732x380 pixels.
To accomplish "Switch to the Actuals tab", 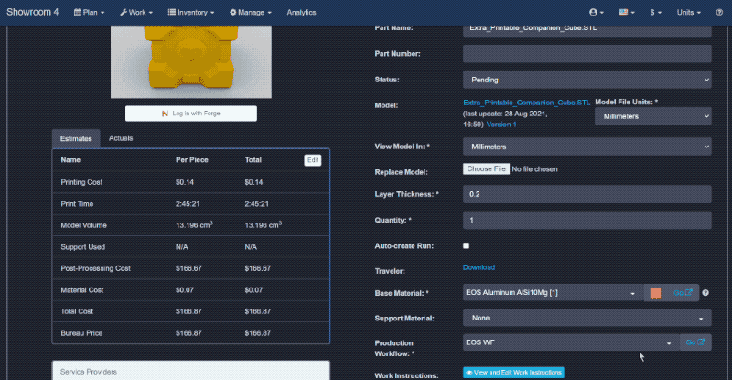I will [x=121, y=138].
